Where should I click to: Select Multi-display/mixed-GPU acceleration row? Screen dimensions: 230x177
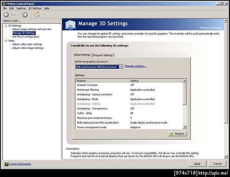pyautogui.click(x=129, y=122)
